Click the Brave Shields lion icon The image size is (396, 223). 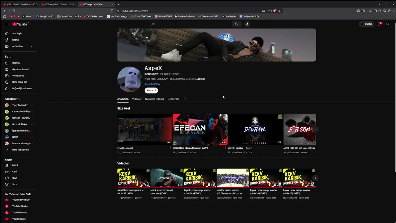(x=274, y=11)
